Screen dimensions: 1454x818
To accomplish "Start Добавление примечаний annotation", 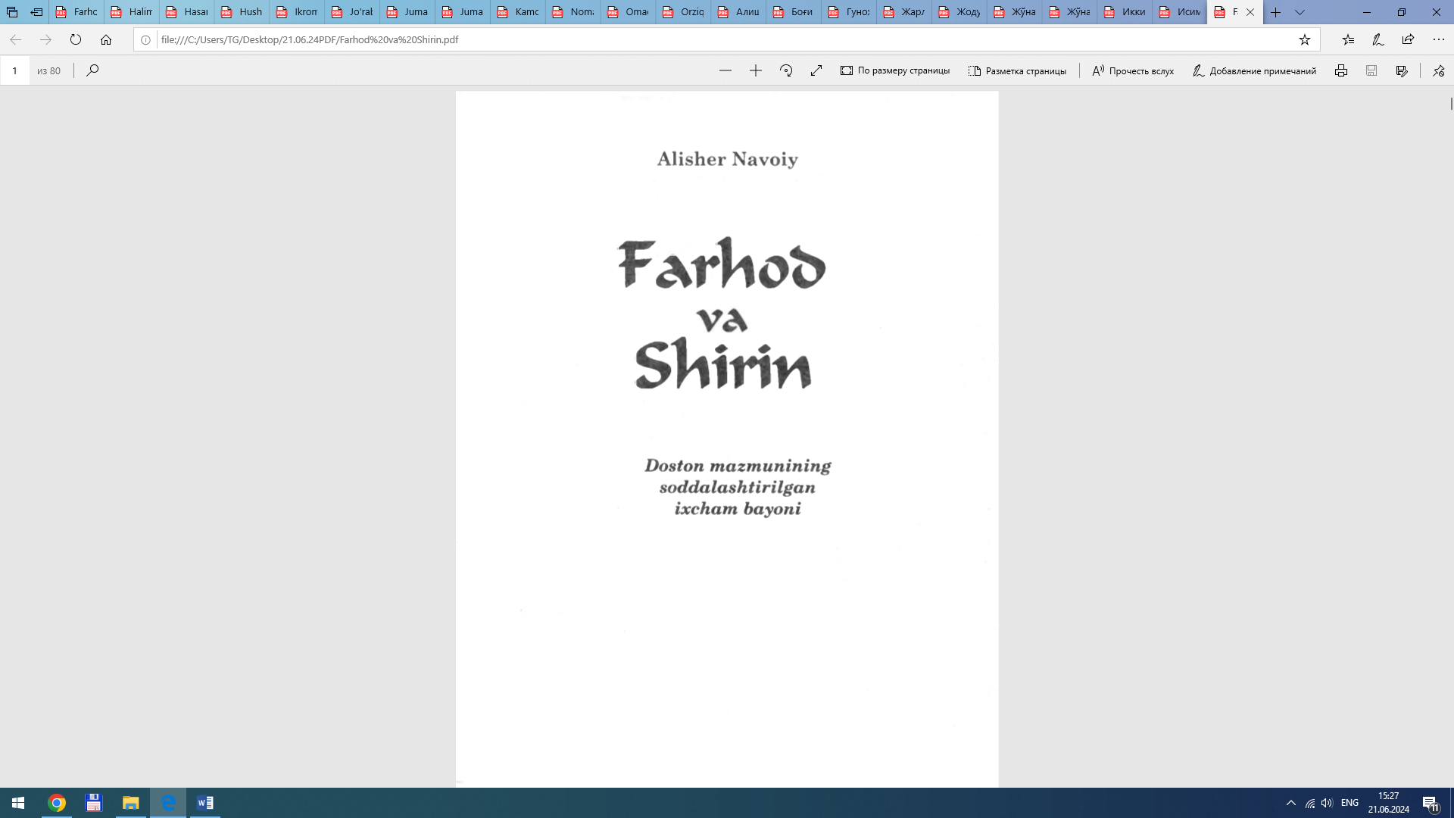I will [x=1254, y=70].
